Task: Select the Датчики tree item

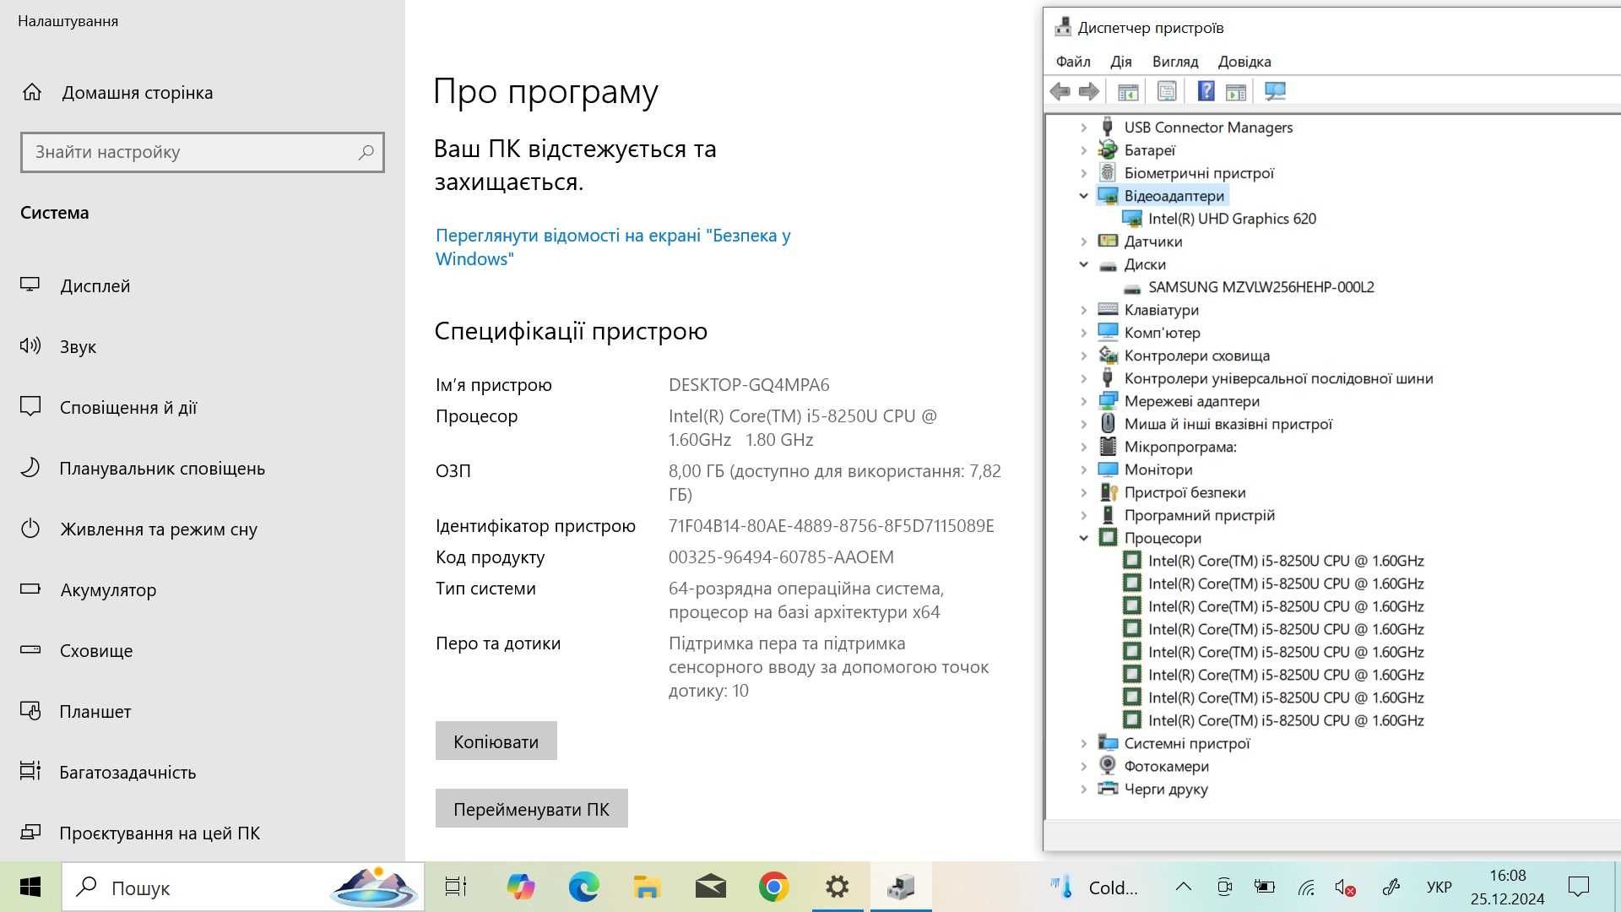Action: pyautogui.click(x=1152, y=242)
